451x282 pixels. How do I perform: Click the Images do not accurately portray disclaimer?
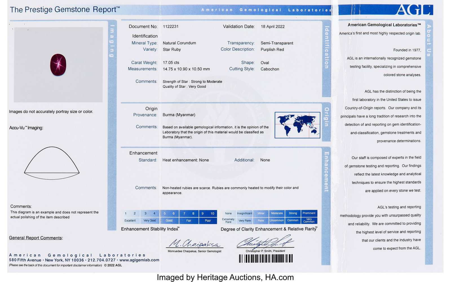51,112
